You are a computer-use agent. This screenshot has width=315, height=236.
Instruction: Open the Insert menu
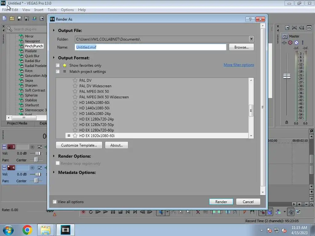click(x=39, y=10)
